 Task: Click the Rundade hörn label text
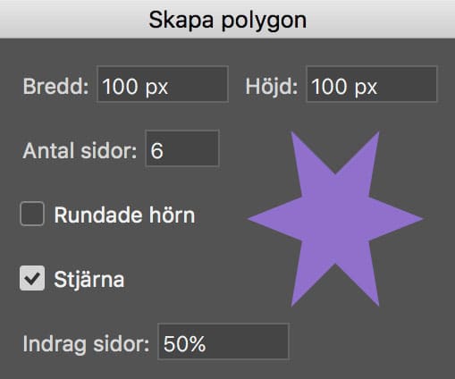click(124, 215)
